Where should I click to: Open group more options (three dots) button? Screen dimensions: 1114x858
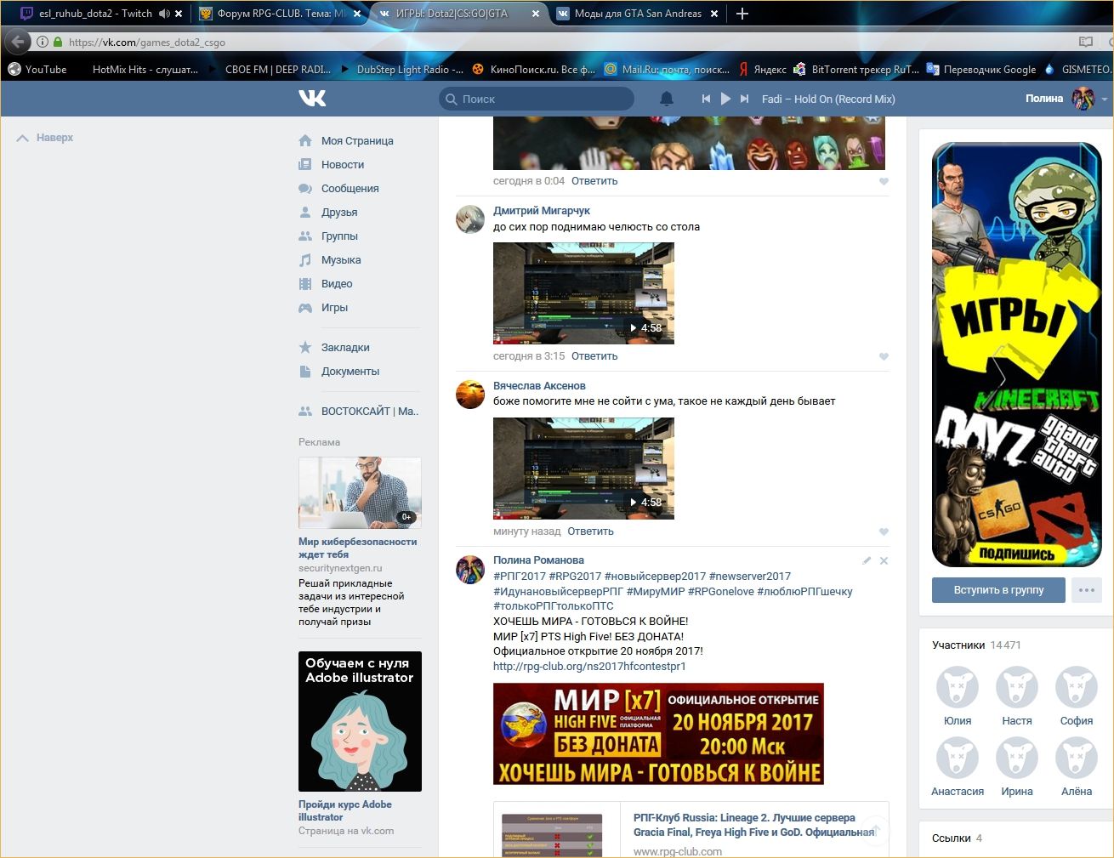pyautogui.click(x=1087, y=590)
